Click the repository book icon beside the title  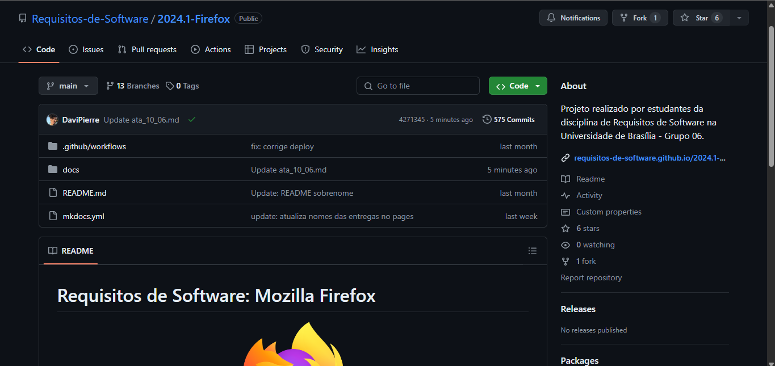coord(22,18)
